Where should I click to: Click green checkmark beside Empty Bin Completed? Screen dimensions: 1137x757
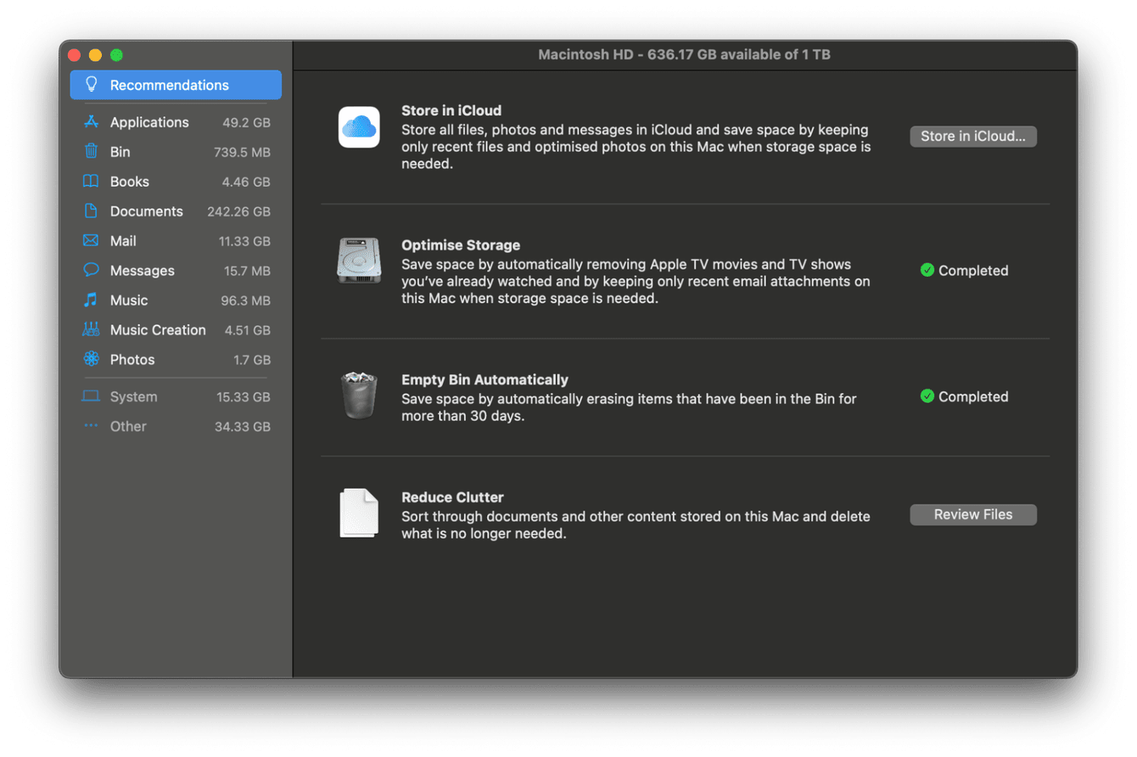(x=927, y=396)
